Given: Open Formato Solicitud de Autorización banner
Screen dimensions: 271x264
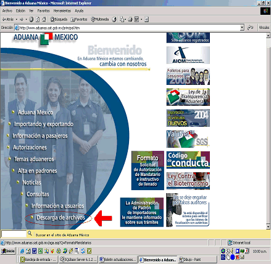Looking at the screenshot, I should (148, 170).
